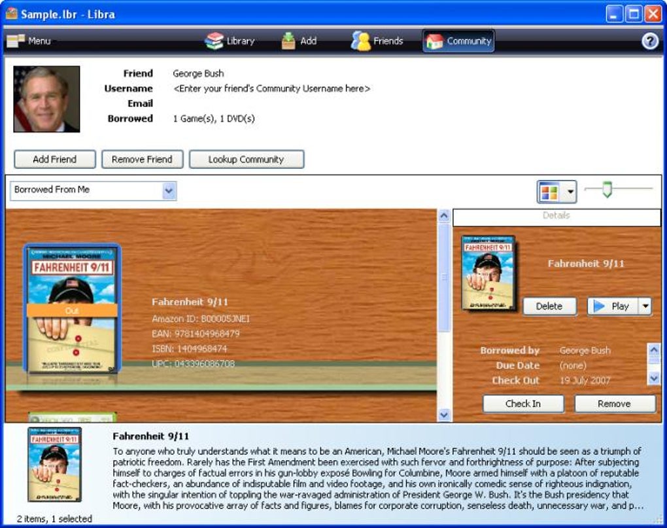Click the Friends people icon
The width and height of the screenshot is (667, 528).
point(361,41)
